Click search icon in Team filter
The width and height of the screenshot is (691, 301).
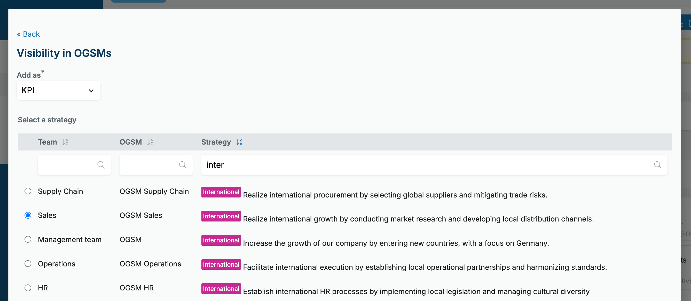pyautogui.click(x=101, y=165)
